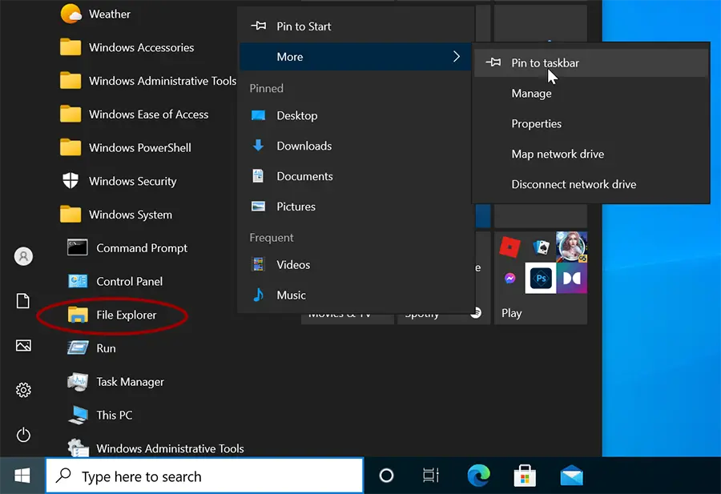
Task: Expand the Windows Accessories folder
Action: click(x=140, y=47)
